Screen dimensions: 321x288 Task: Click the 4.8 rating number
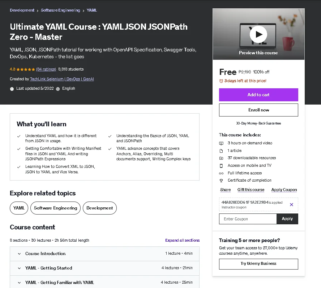pos(13,69)
